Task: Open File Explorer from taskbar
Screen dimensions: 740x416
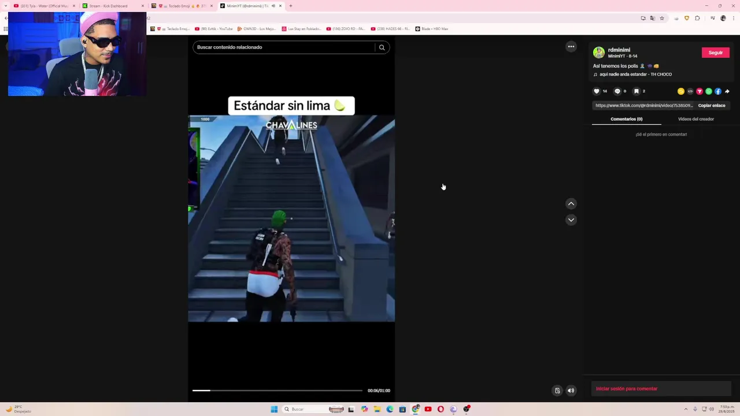Action: coord(377,409)
